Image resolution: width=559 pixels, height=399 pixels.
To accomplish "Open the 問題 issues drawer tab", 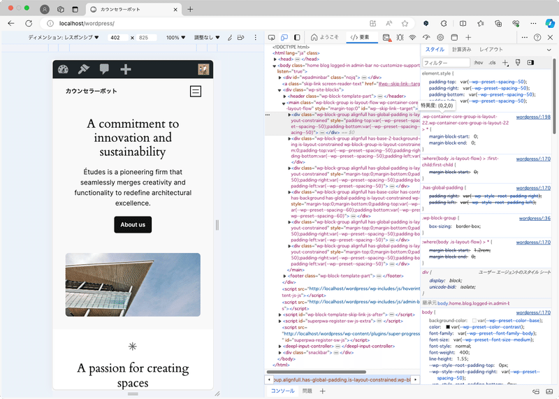I will click(x=307, y=391).
